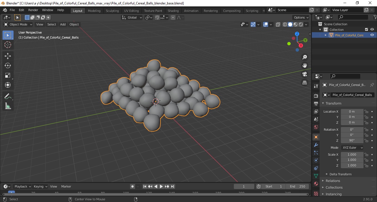
Task: Click the Rotation Z 90° field
Action: point(352,140)
